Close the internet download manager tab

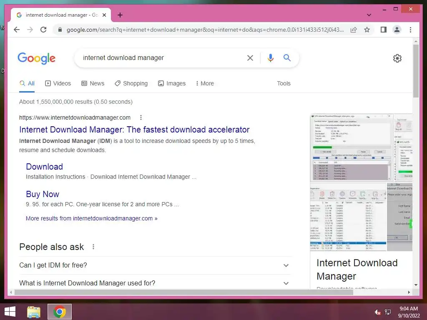[104, 15]
